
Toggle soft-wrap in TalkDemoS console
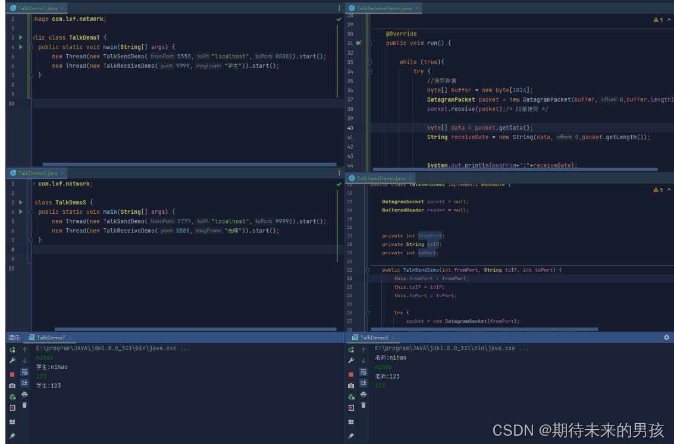tap(363, 372)
